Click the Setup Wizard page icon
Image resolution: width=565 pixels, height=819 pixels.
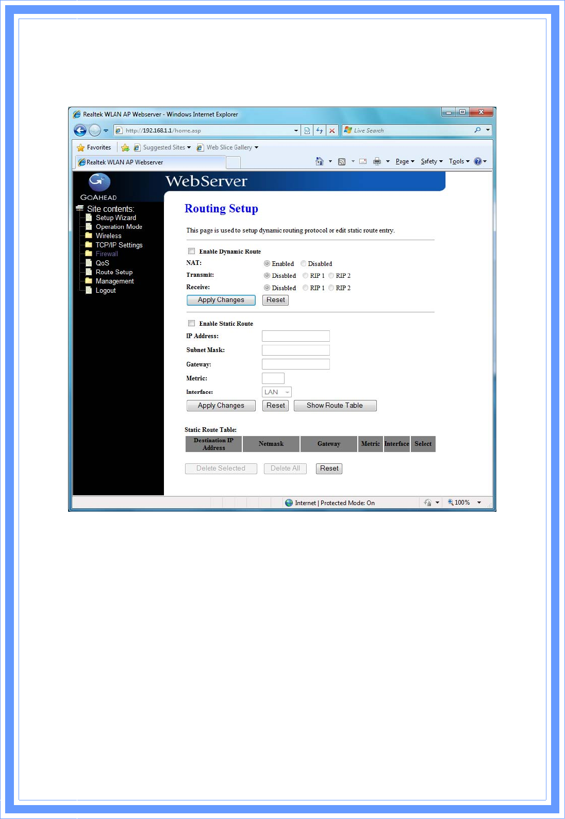89,218
